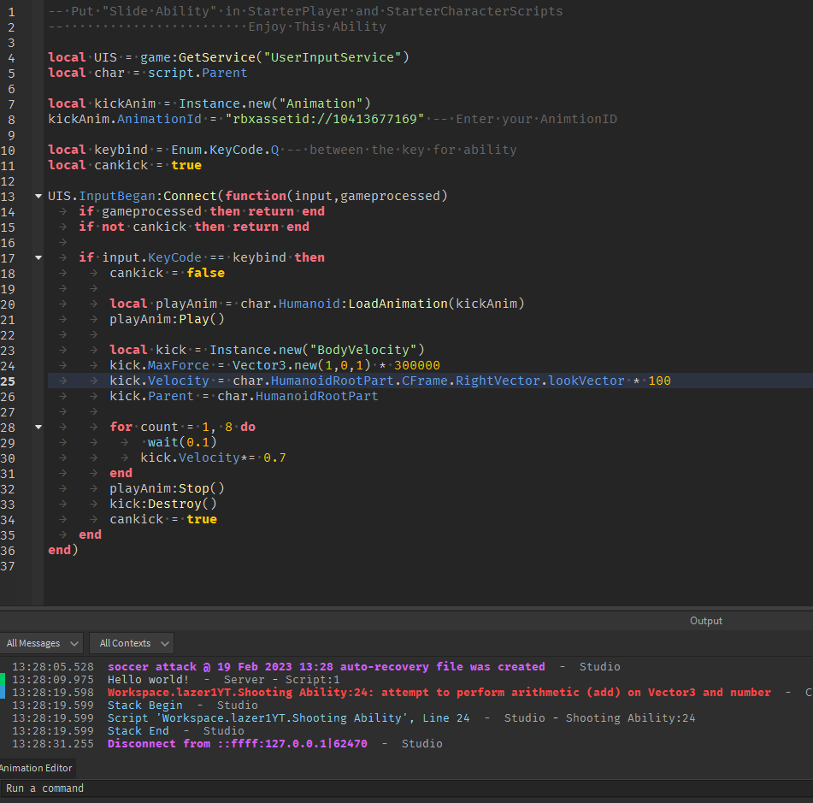The image size is (813, 803).
Task: Click the 'Enter your AnimtionID' comment
Action: pyautogui.click(x=537, y=120)
